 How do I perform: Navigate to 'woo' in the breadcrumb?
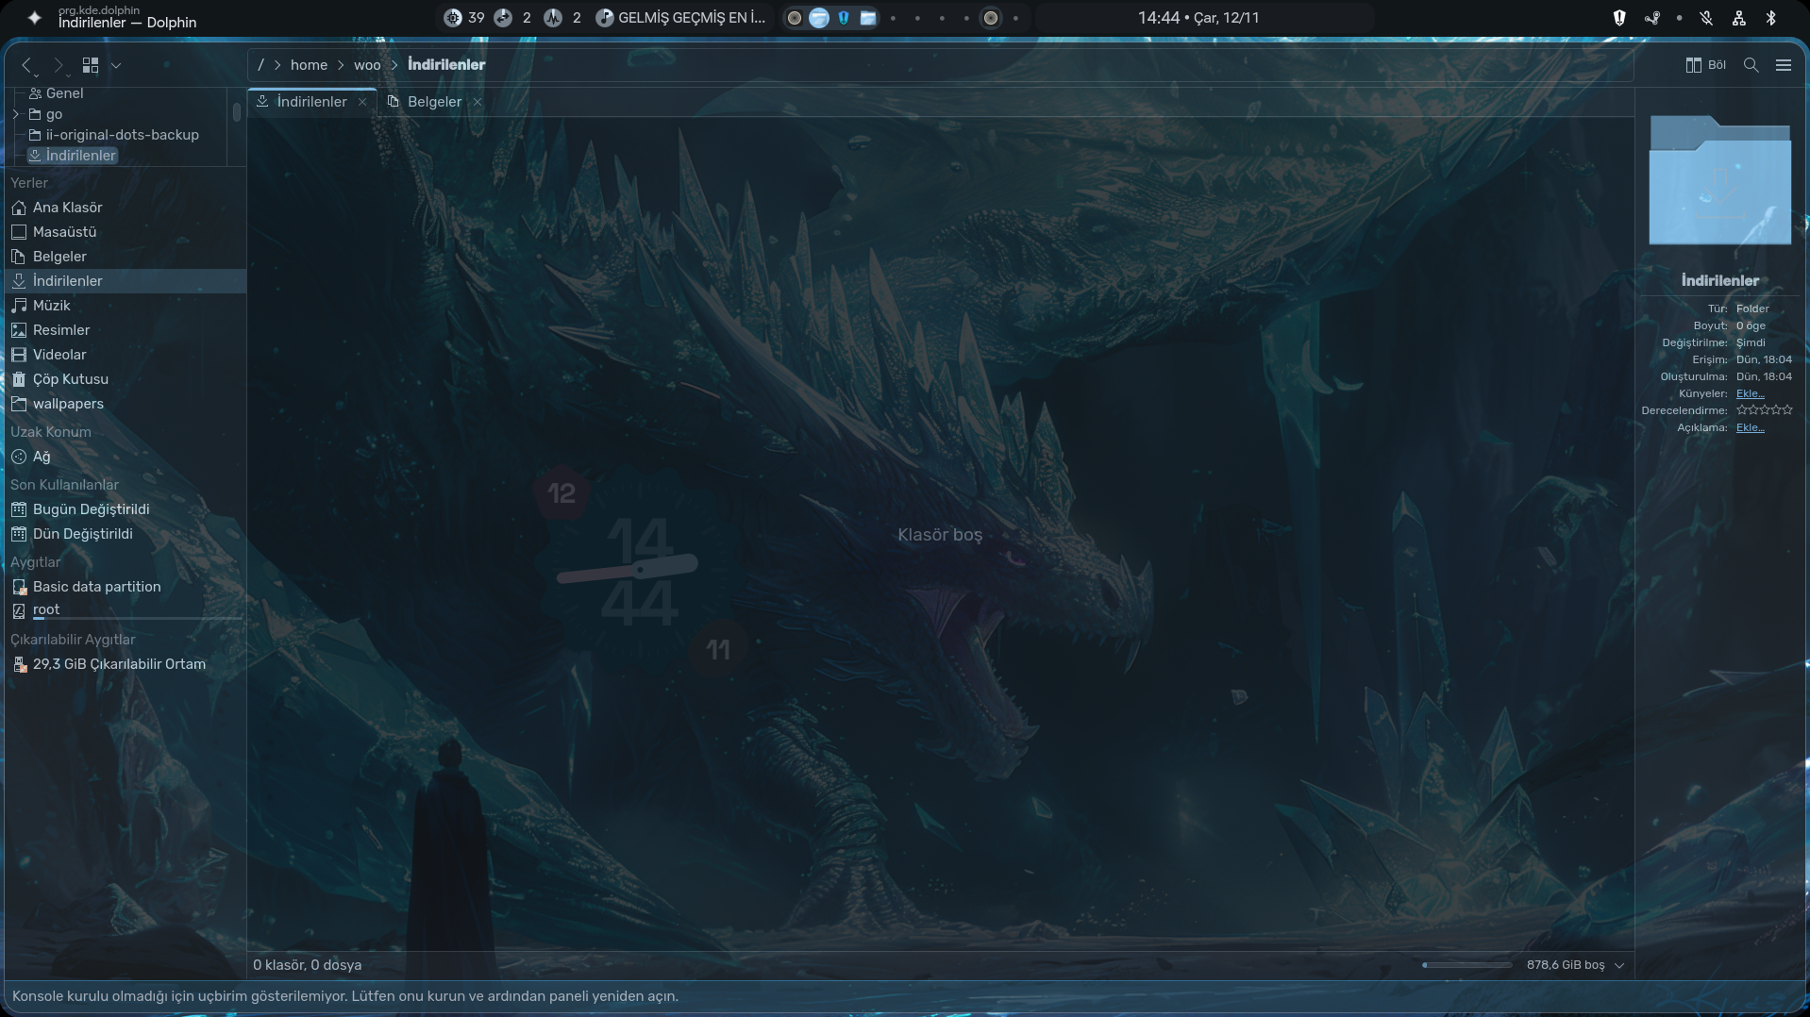tap(367, 65)
